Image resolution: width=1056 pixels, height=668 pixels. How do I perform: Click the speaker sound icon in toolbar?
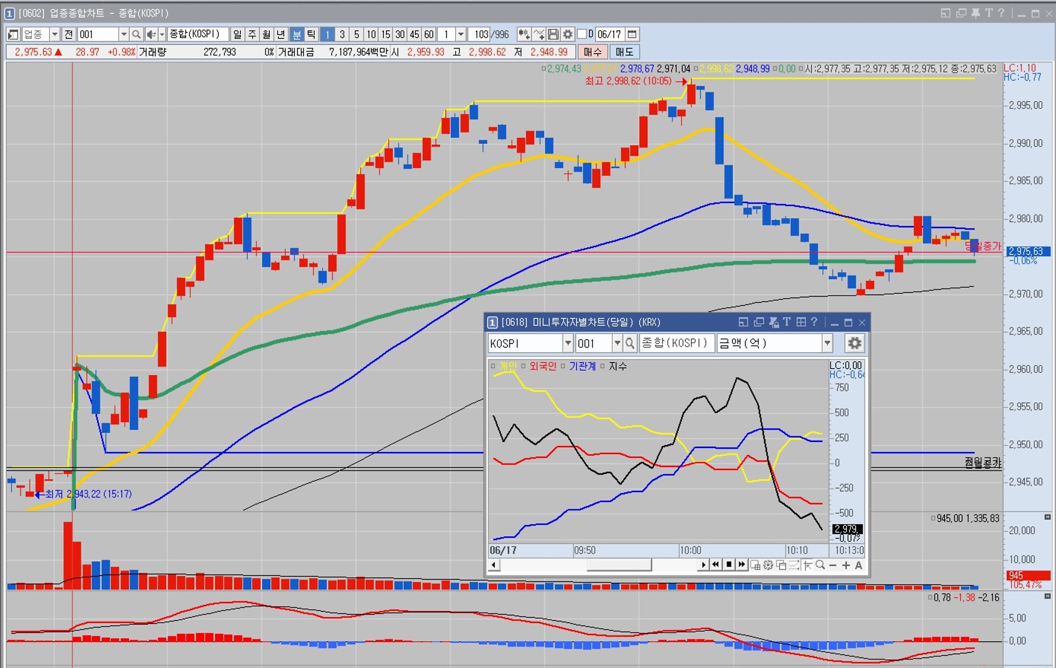[151, 34]
